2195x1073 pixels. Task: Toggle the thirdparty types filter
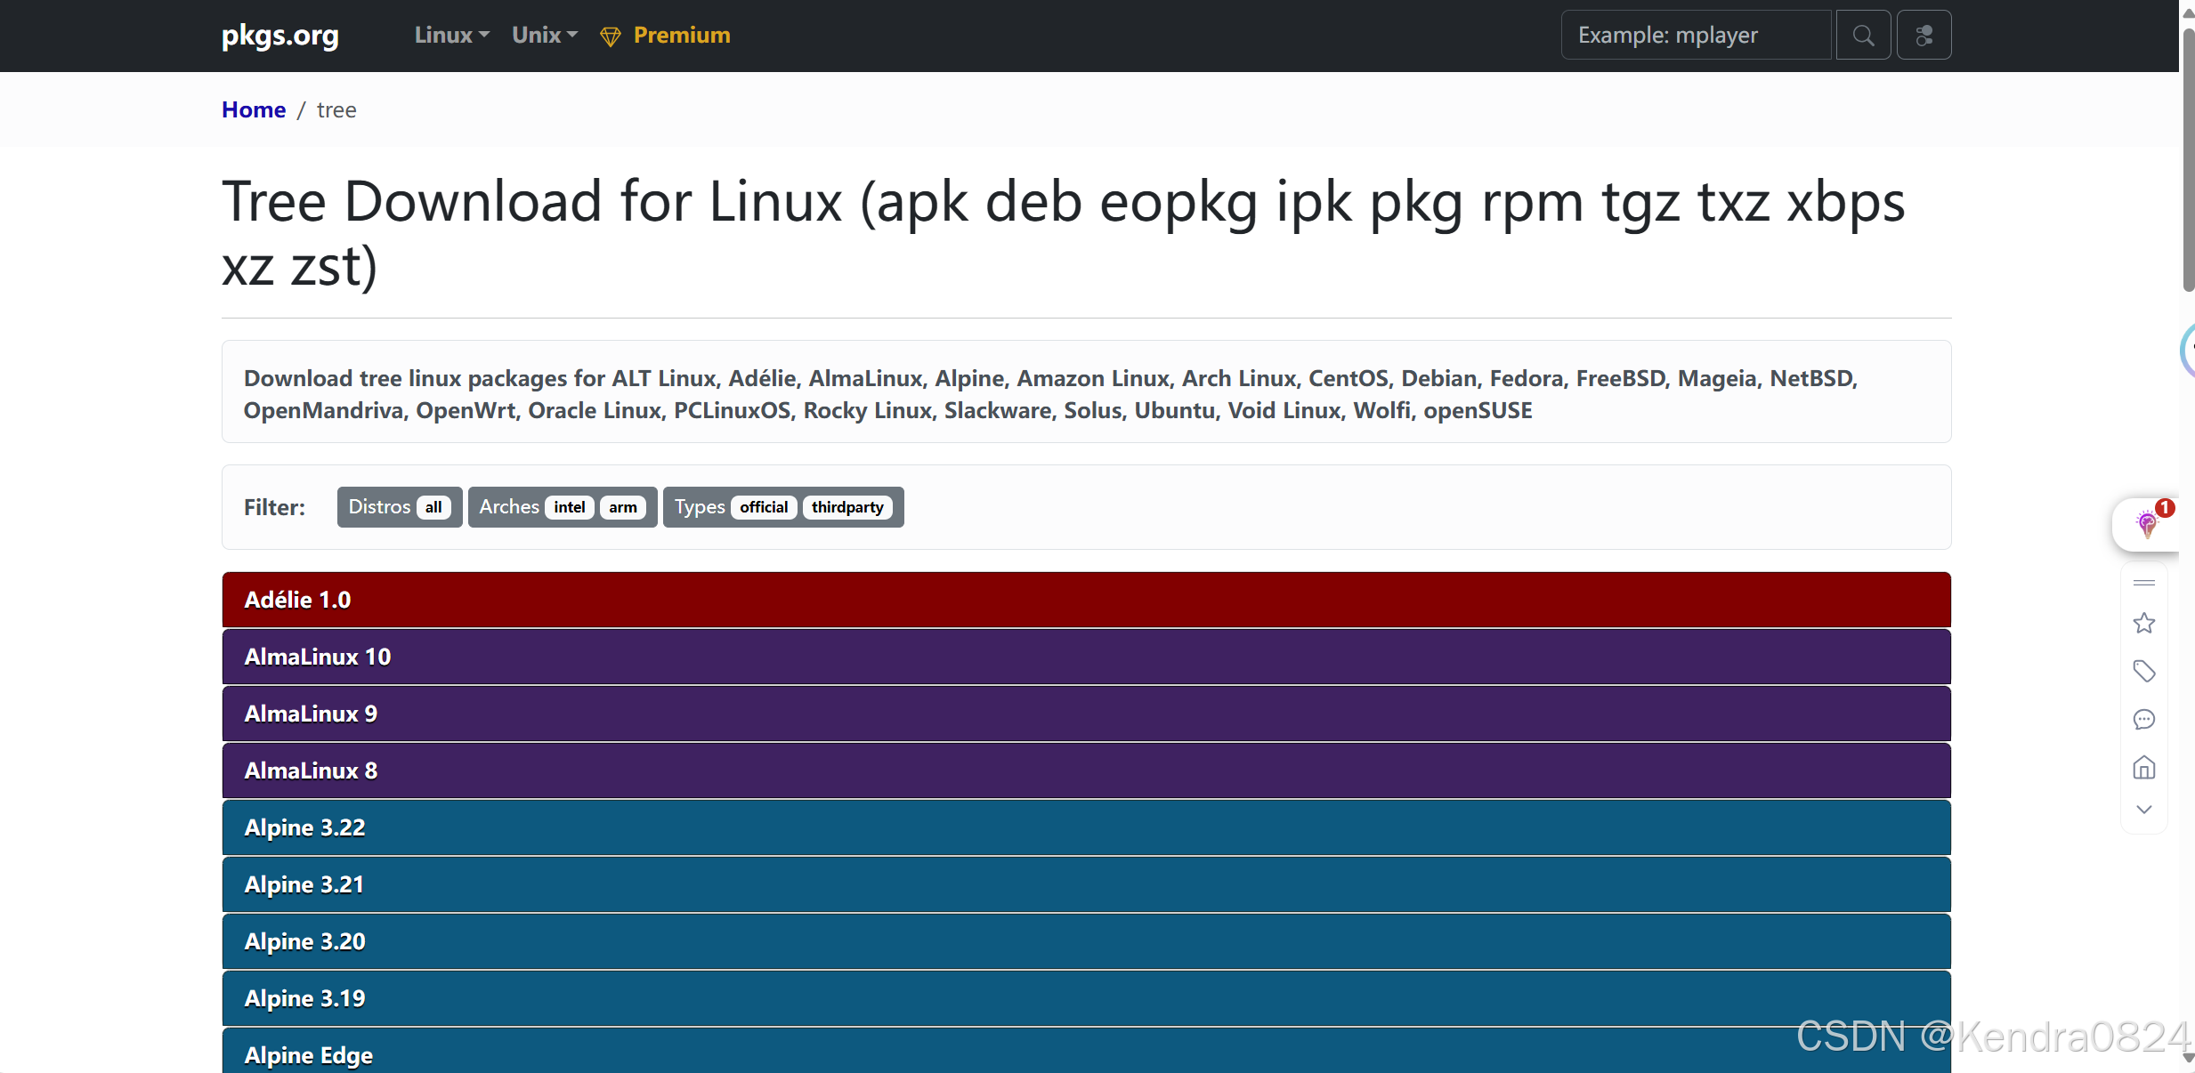point(846,507)
